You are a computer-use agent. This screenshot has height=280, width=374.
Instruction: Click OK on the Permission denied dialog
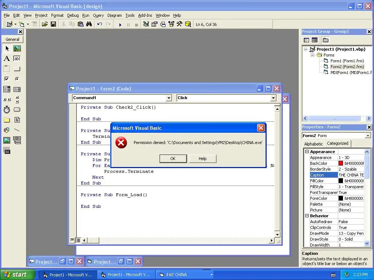pos(173,159)
